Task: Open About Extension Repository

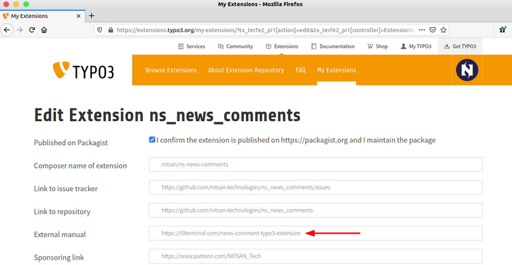Action: pyautogui.click(x=246, y=70)
